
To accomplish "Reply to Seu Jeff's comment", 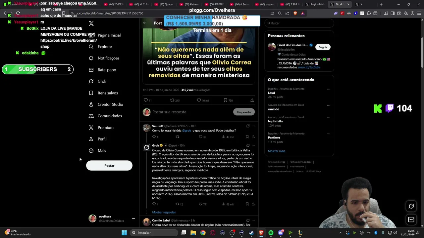I will (155, 137).
